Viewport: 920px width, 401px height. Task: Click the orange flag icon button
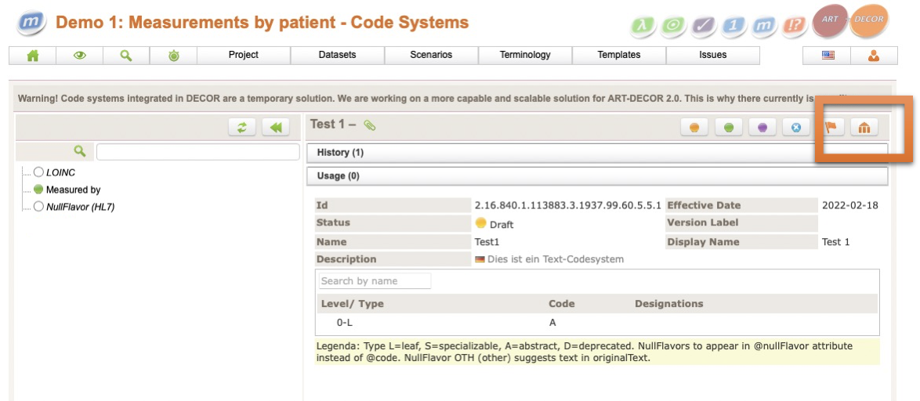click(x=831, y=128)
